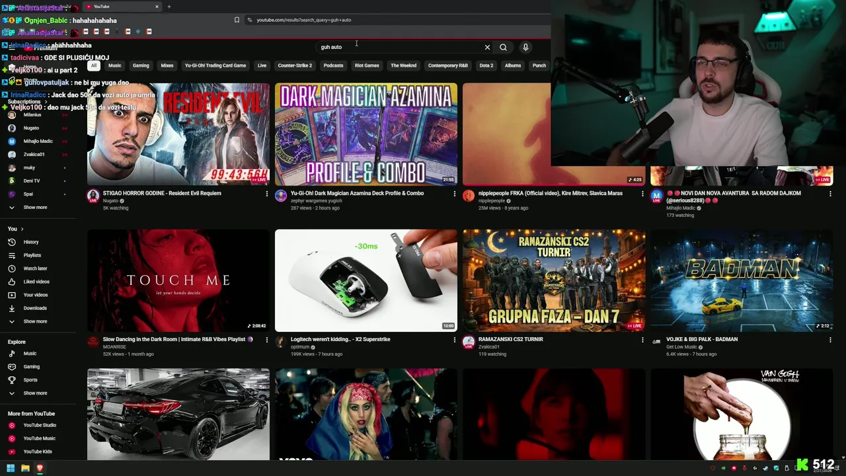Click the bookmark icon in the address bar

237,20
